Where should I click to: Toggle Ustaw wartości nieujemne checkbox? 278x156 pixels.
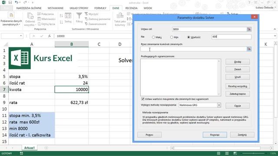coord(143,99)
